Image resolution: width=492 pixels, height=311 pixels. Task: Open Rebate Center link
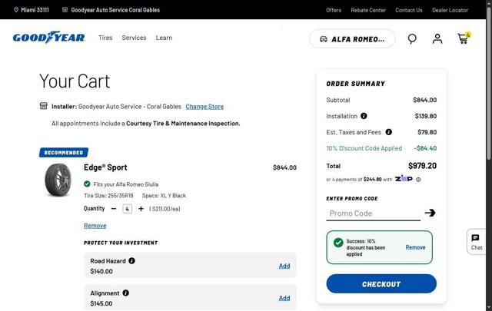point(368,10)
